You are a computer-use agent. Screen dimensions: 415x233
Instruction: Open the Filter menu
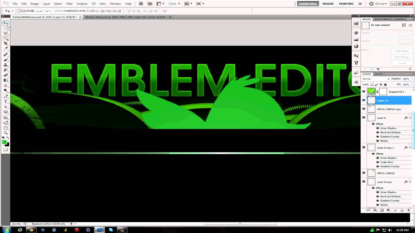point(69,4)
